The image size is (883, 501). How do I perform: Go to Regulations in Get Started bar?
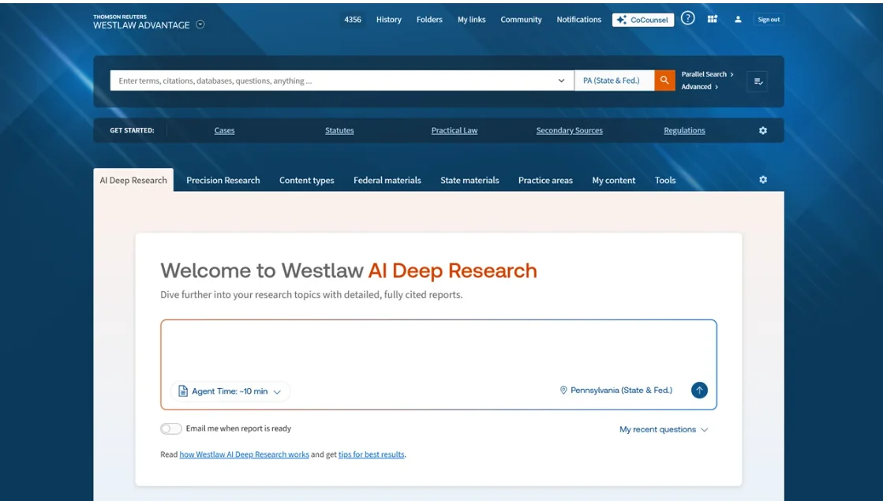coord(684,131)
